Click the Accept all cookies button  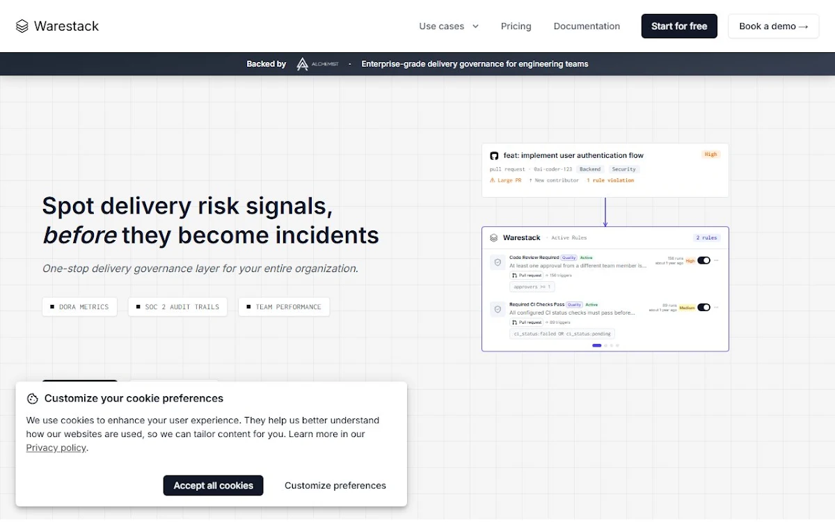213,485
